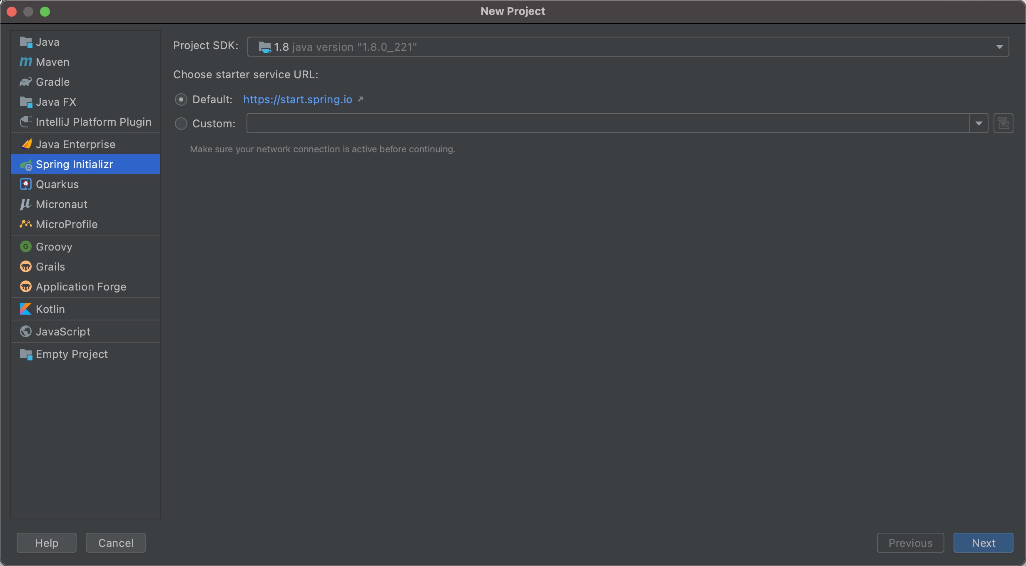The image size is (1026, 566).
Task: Select Application Forge entry
Action: click(x=85, y=287)
